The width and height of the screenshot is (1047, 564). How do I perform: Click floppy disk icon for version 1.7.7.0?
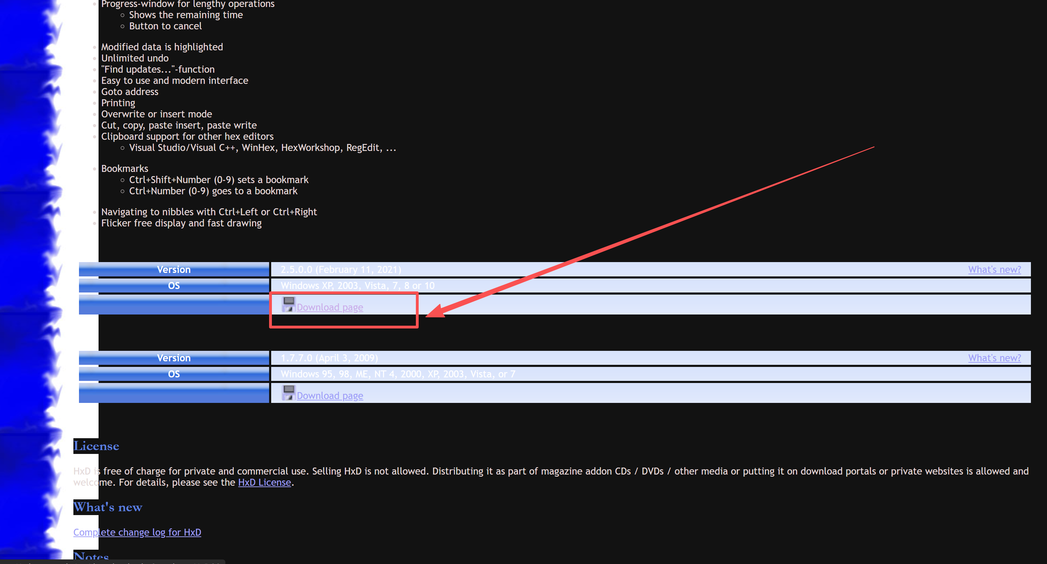point(288,393)
